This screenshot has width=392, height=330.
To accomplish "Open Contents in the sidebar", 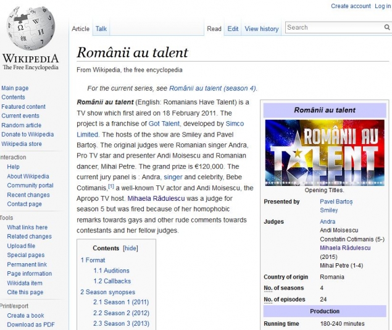I will click(x=13, y=97).
